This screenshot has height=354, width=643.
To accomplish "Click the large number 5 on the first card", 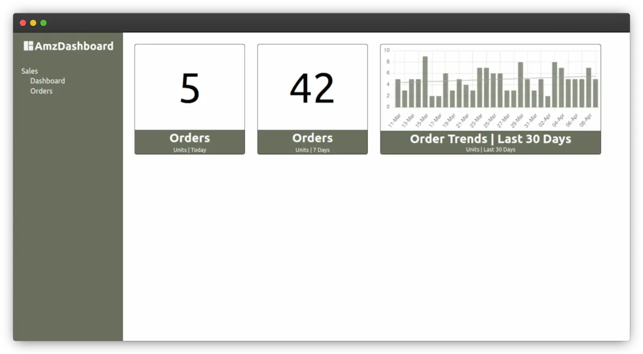I will [189, 87].
